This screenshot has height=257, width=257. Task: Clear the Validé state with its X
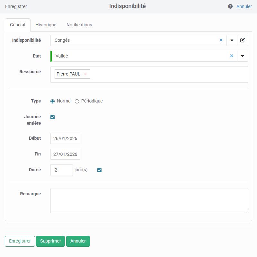(x=231, y=56)
